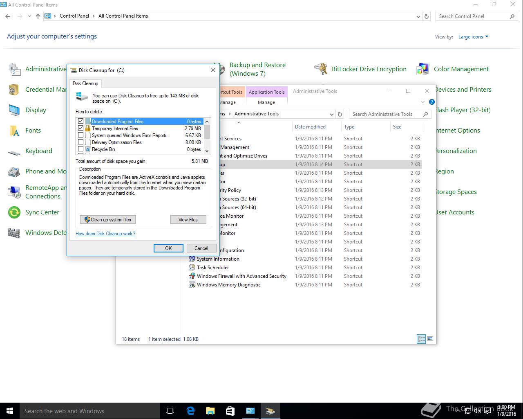Search the web and Windows box
The image size is (523, 419).
[89, 411]
